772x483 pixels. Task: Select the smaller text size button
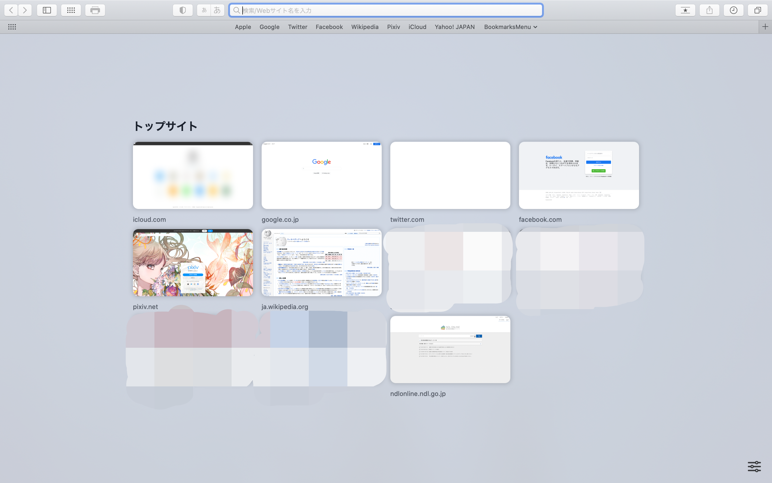[204, 10]
